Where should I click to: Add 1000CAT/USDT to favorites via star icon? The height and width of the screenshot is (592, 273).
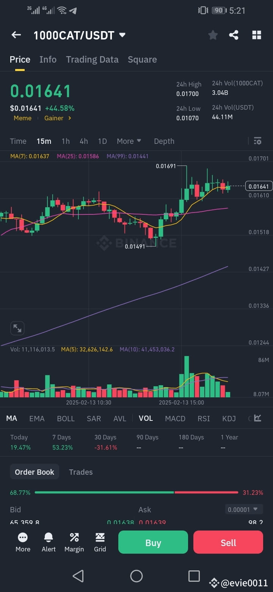click(213, 35)
